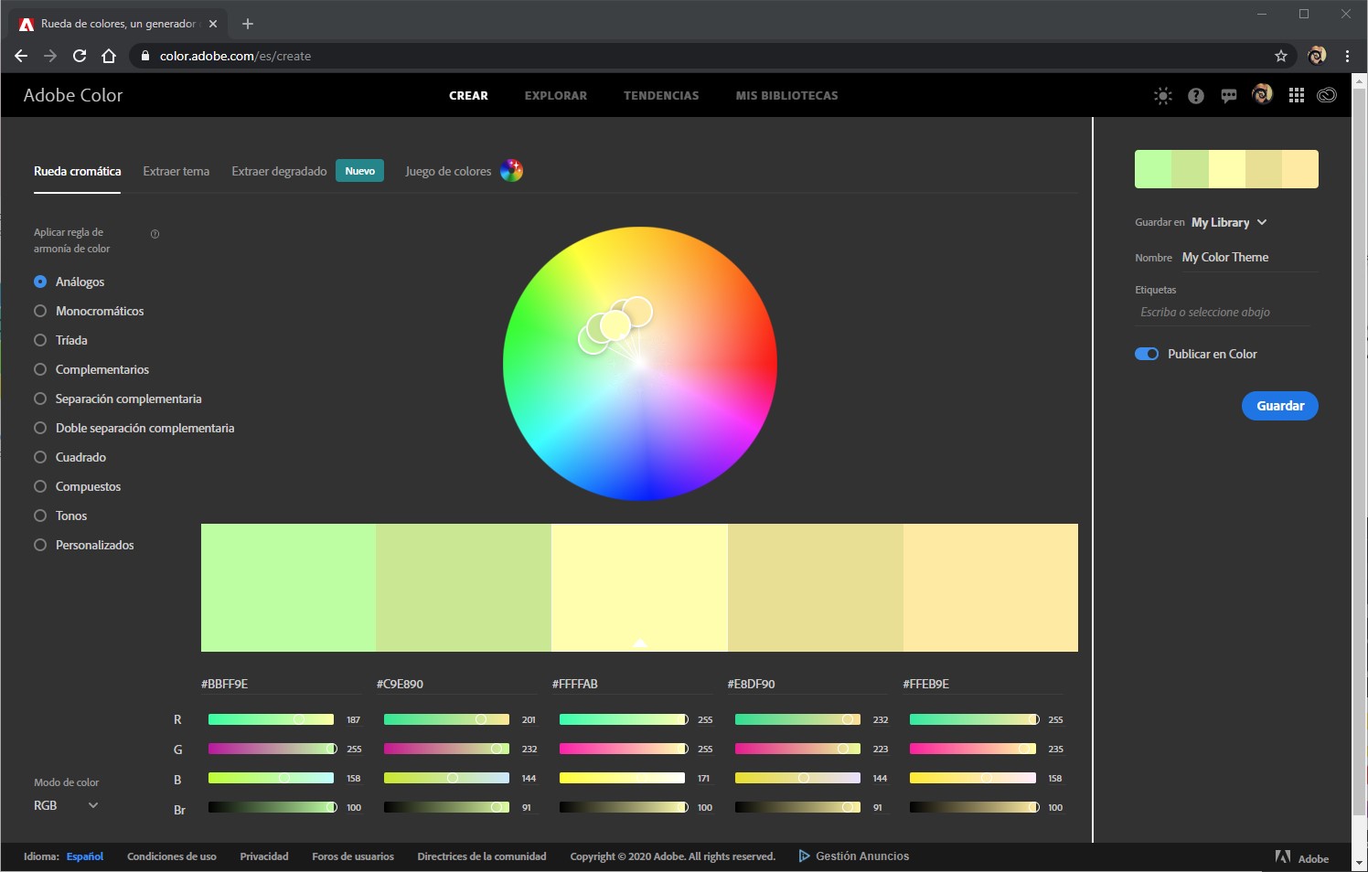
Task: Click the Creative Cloud icon
Action: [x=1327, y=95]
